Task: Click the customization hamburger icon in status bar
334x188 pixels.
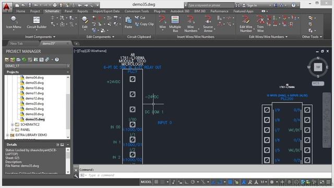Action: pyautogui.click(x=328, y=182)
